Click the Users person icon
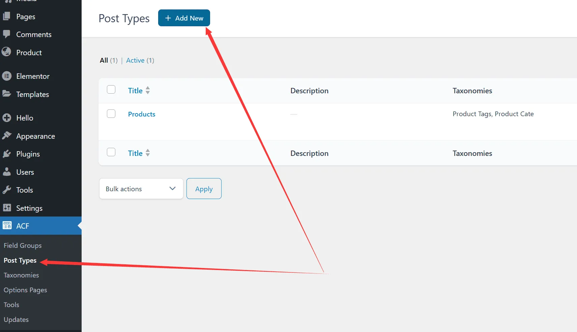Image resolution: width=577 pixels, height=332 pixels. (7, 172)
